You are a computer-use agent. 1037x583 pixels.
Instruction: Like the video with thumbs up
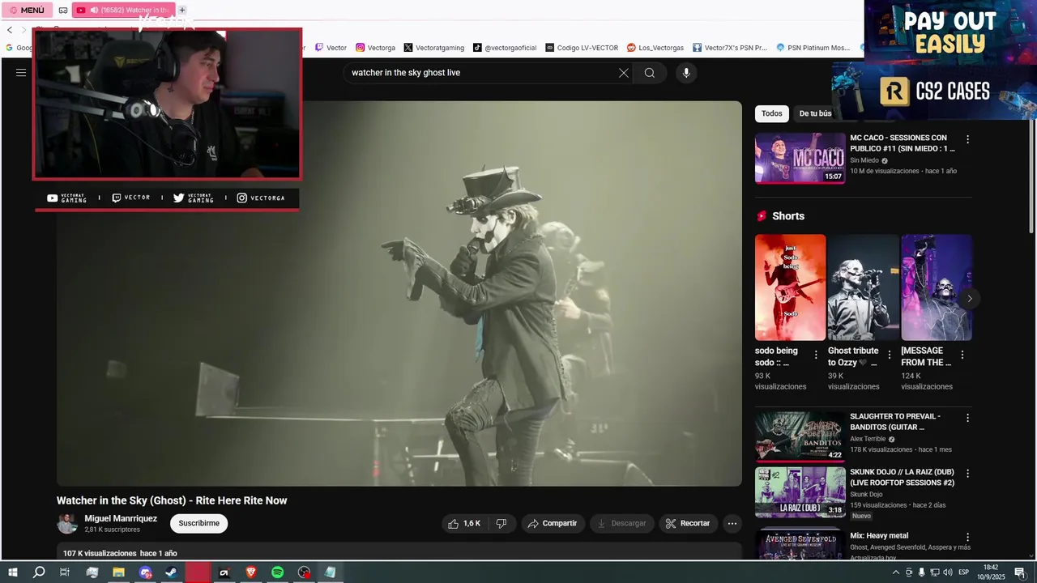[464, 524]
